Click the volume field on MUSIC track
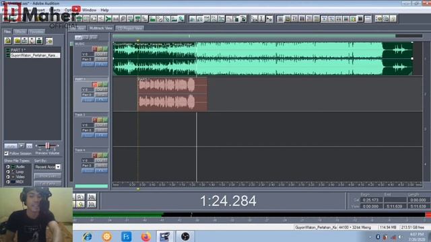The width and height of the screenshot is (431, 242). coord(88,54)
